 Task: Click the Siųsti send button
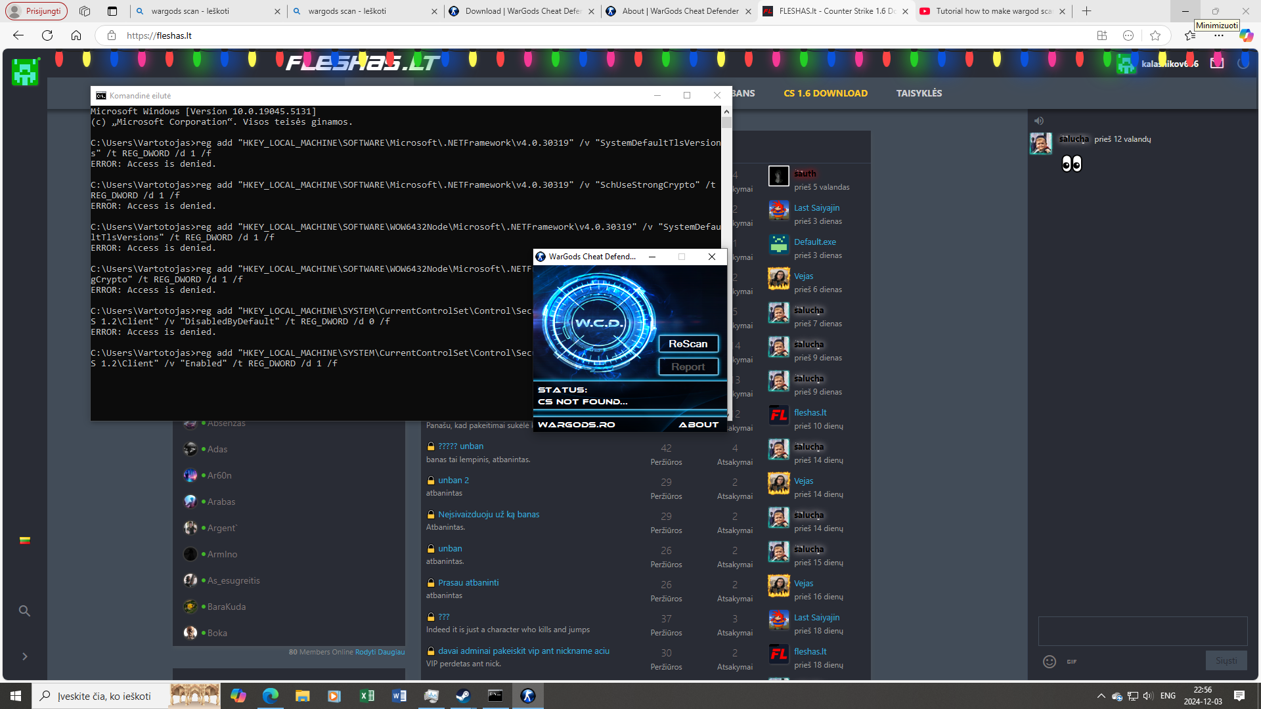tap(1226, 660)
